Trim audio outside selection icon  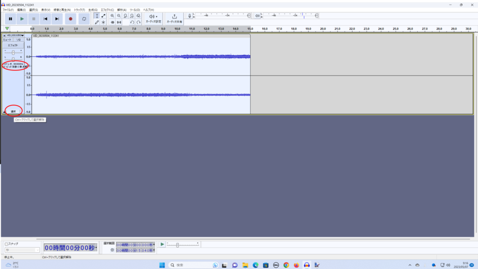tap(112, 23)
